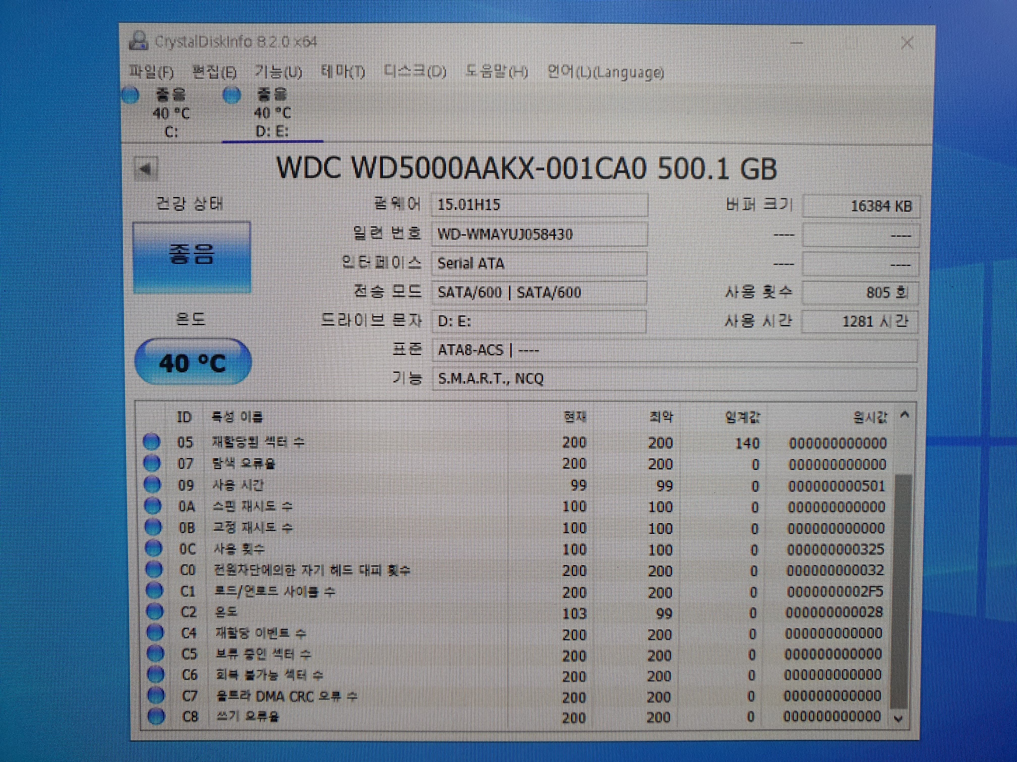Click the scrollbar up arrow
This screenshot has width=1017, height=762.
pos(904,415)
